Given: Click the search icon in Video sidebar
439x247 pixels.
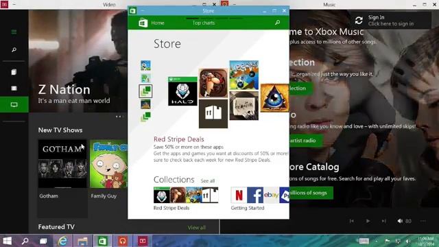Looking at the screenshot, I should 14,50.
